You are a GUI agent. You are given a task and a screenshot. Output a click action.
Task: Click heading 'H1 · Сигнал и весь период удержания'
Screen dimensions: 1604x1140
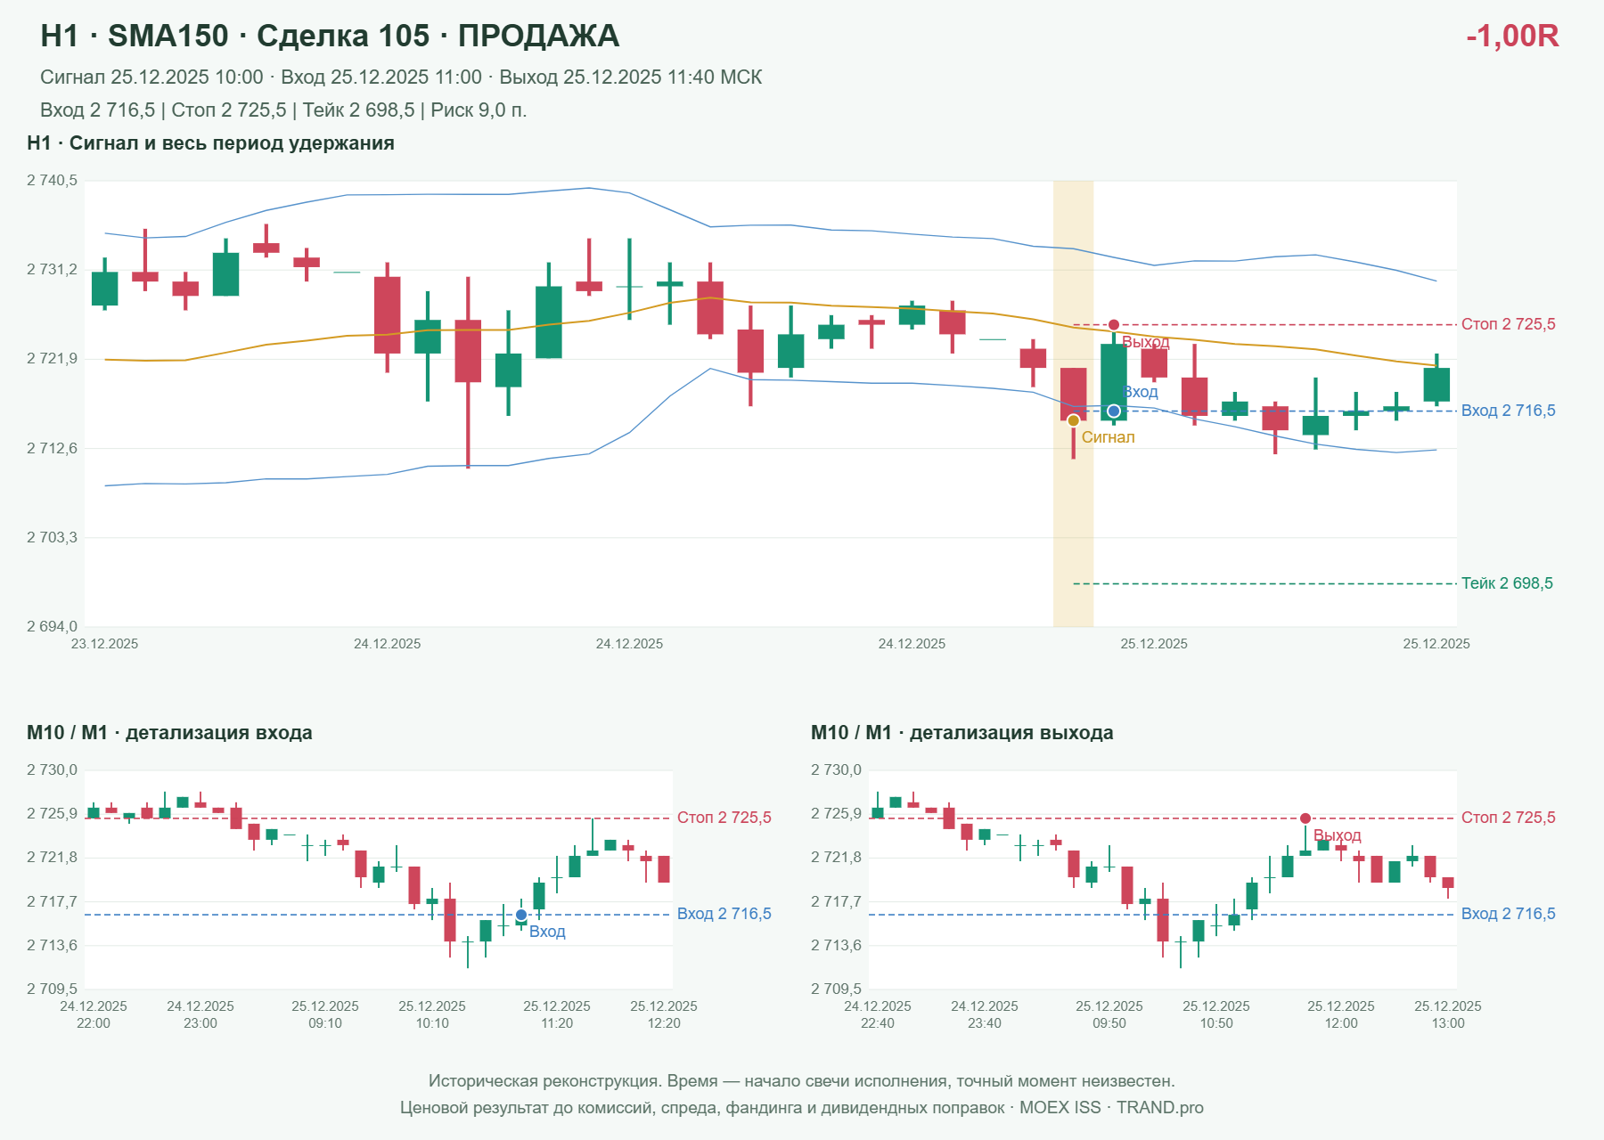point(210,143)
